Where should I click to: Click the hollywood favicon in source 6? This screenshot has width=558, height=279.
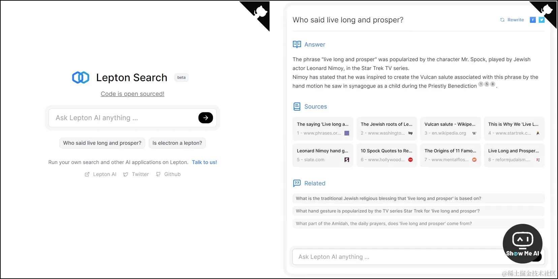pos(410,160)
